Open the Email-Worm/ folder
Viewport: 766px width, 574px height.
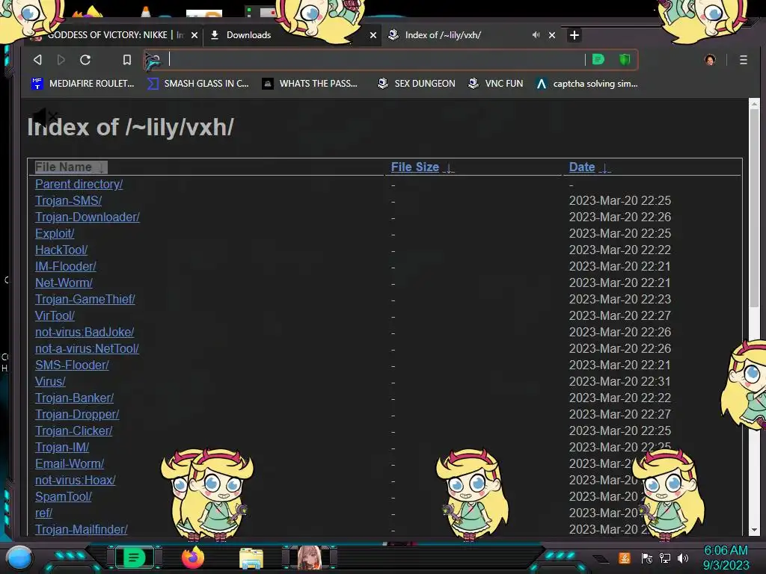pos(70,463)
